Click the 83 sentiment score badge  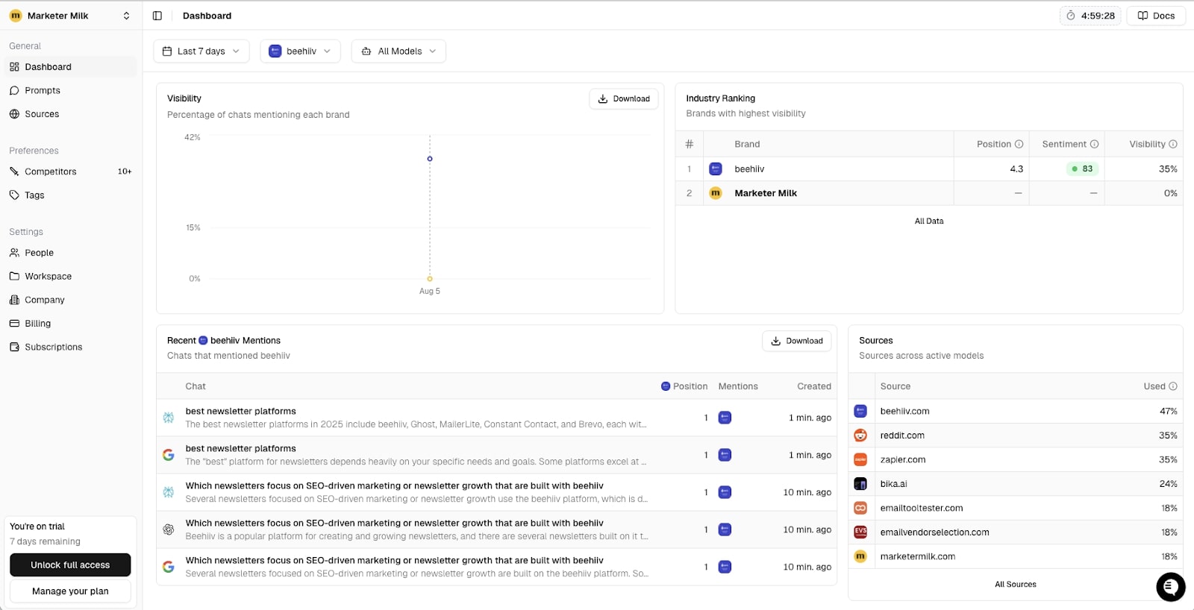[1082, 169]
